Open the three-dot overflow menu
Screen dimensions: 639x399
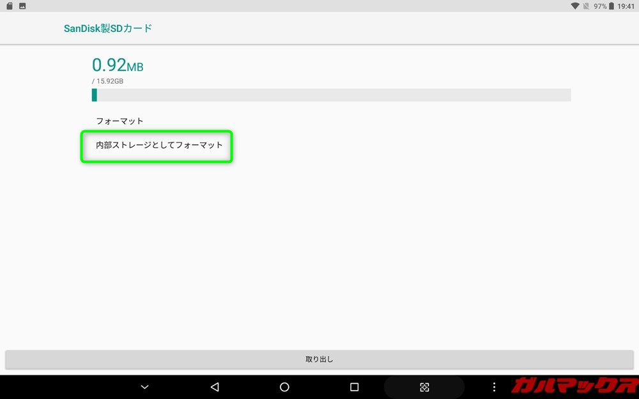tap(494, 387)
